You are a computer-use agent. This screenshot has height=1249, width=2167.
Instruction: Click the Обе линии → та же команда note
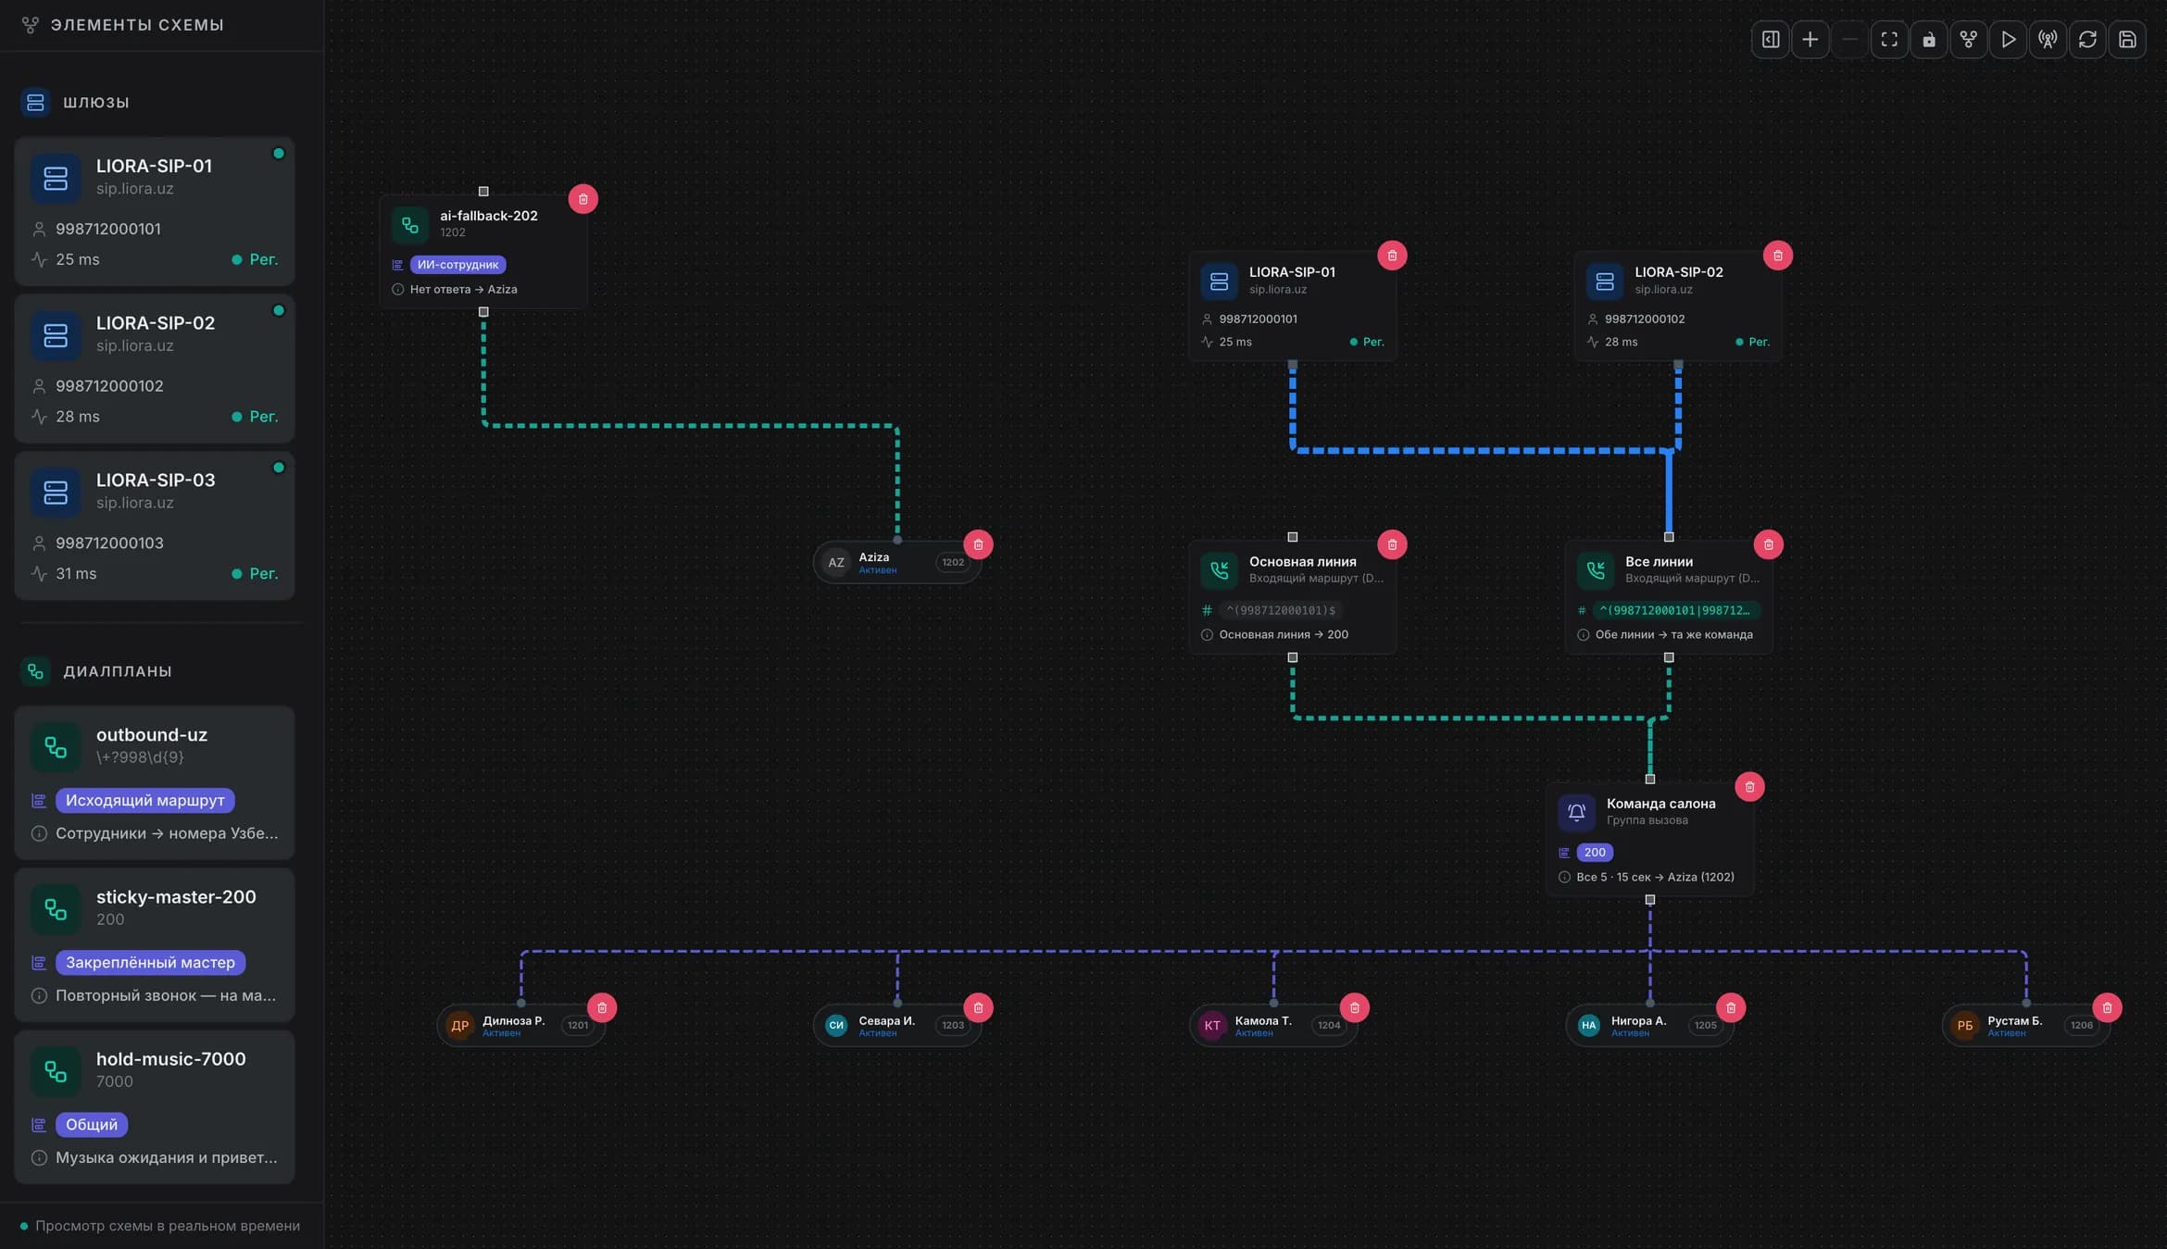(1673, 634)
